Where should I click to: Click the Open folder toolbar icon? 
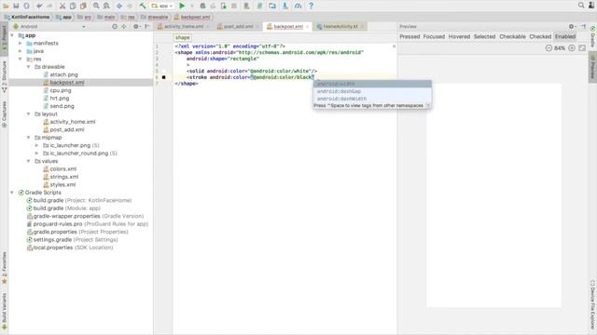(6, 6)
